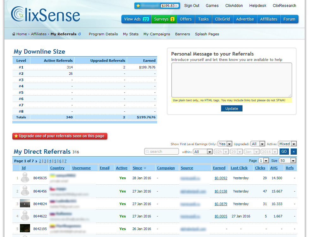Open the View Ads tab

coord(136,19)
